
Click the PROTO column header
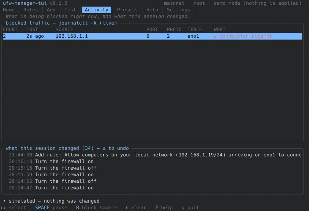pos(174,30)
